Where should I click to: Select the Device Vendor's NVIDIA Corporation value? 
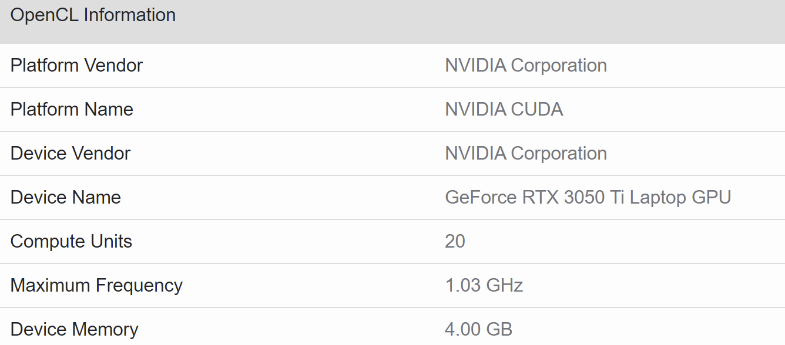(526, 153)
